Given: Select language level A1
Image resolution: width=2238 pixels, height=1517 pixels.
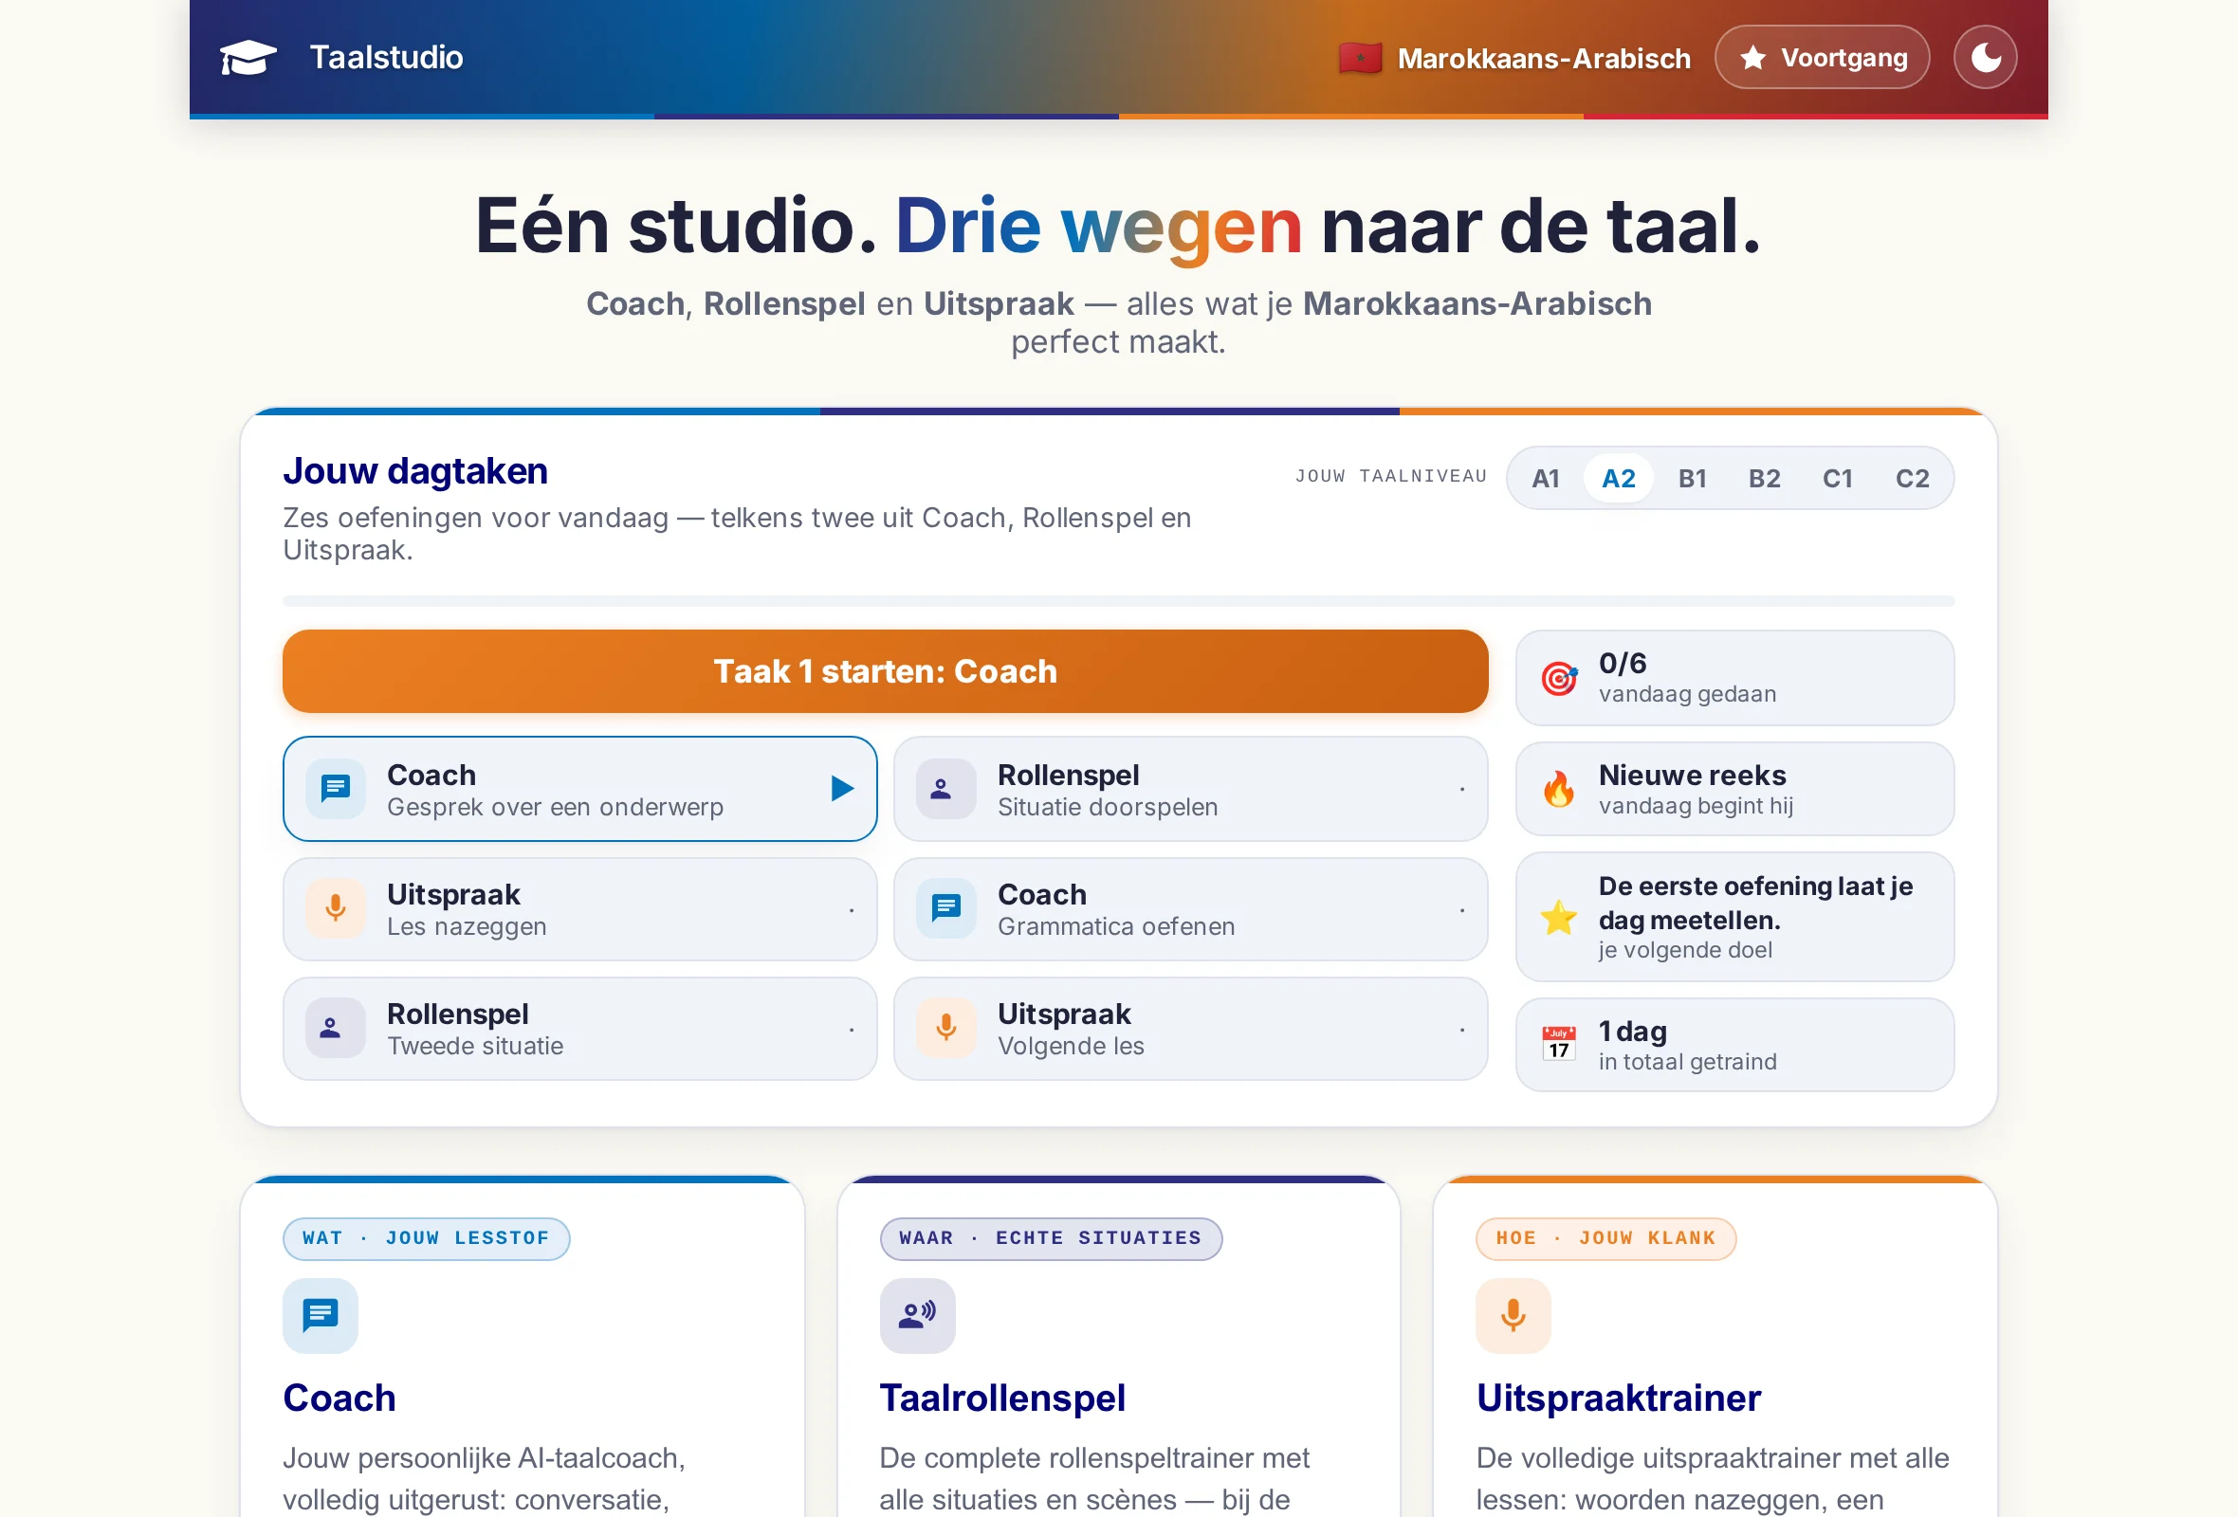Looking at the screenshot, I should point(1546,479).
